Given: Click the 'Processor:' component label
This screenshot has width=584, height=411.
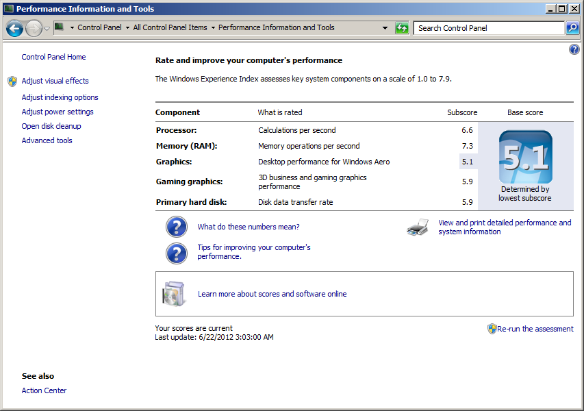Looking at the screenshot, I should [x=176, y=130].
